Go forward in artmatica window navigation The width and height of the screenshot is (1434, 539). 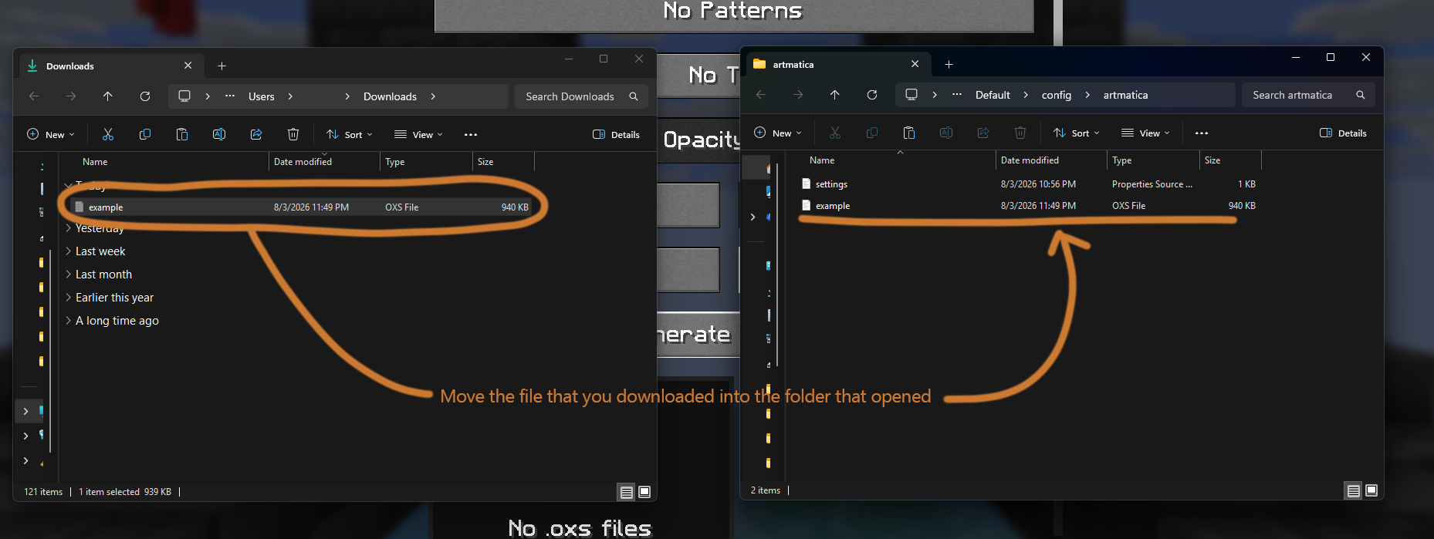click(798, 95)
